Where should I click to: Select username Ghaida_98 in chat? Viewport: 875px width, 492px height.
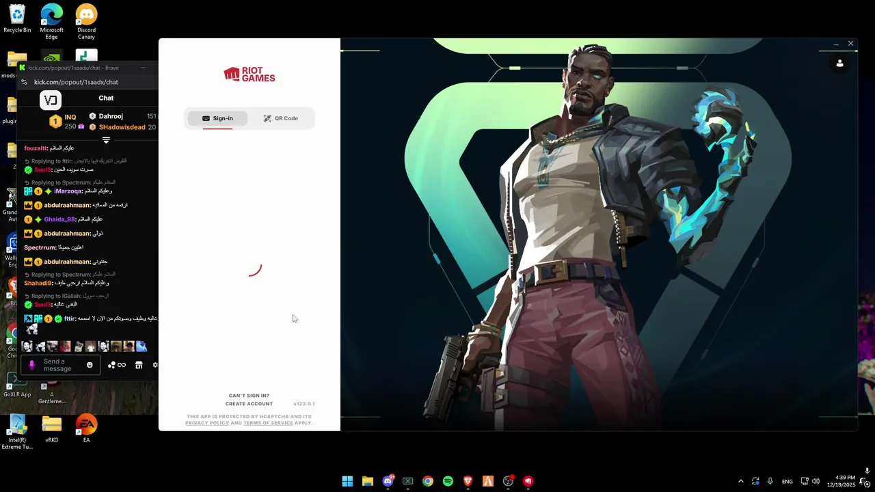coord(59,219)
